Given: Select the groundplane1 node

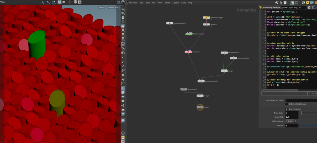Looking at the screenshot, I should 184,89.
